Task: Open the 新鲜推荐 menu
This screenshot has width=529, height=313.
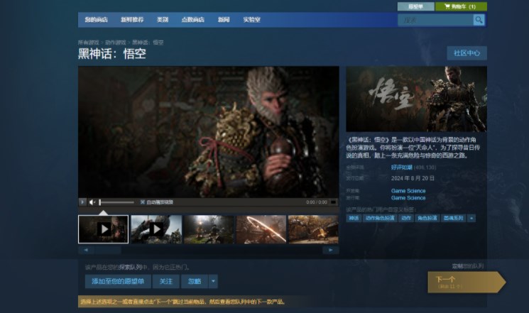Action: [x=132, y=20]
